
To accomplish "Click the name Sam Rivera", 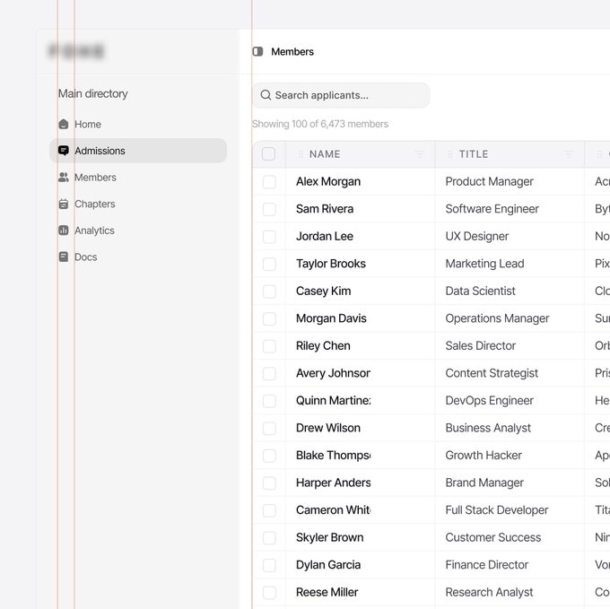I will (325, 209).
